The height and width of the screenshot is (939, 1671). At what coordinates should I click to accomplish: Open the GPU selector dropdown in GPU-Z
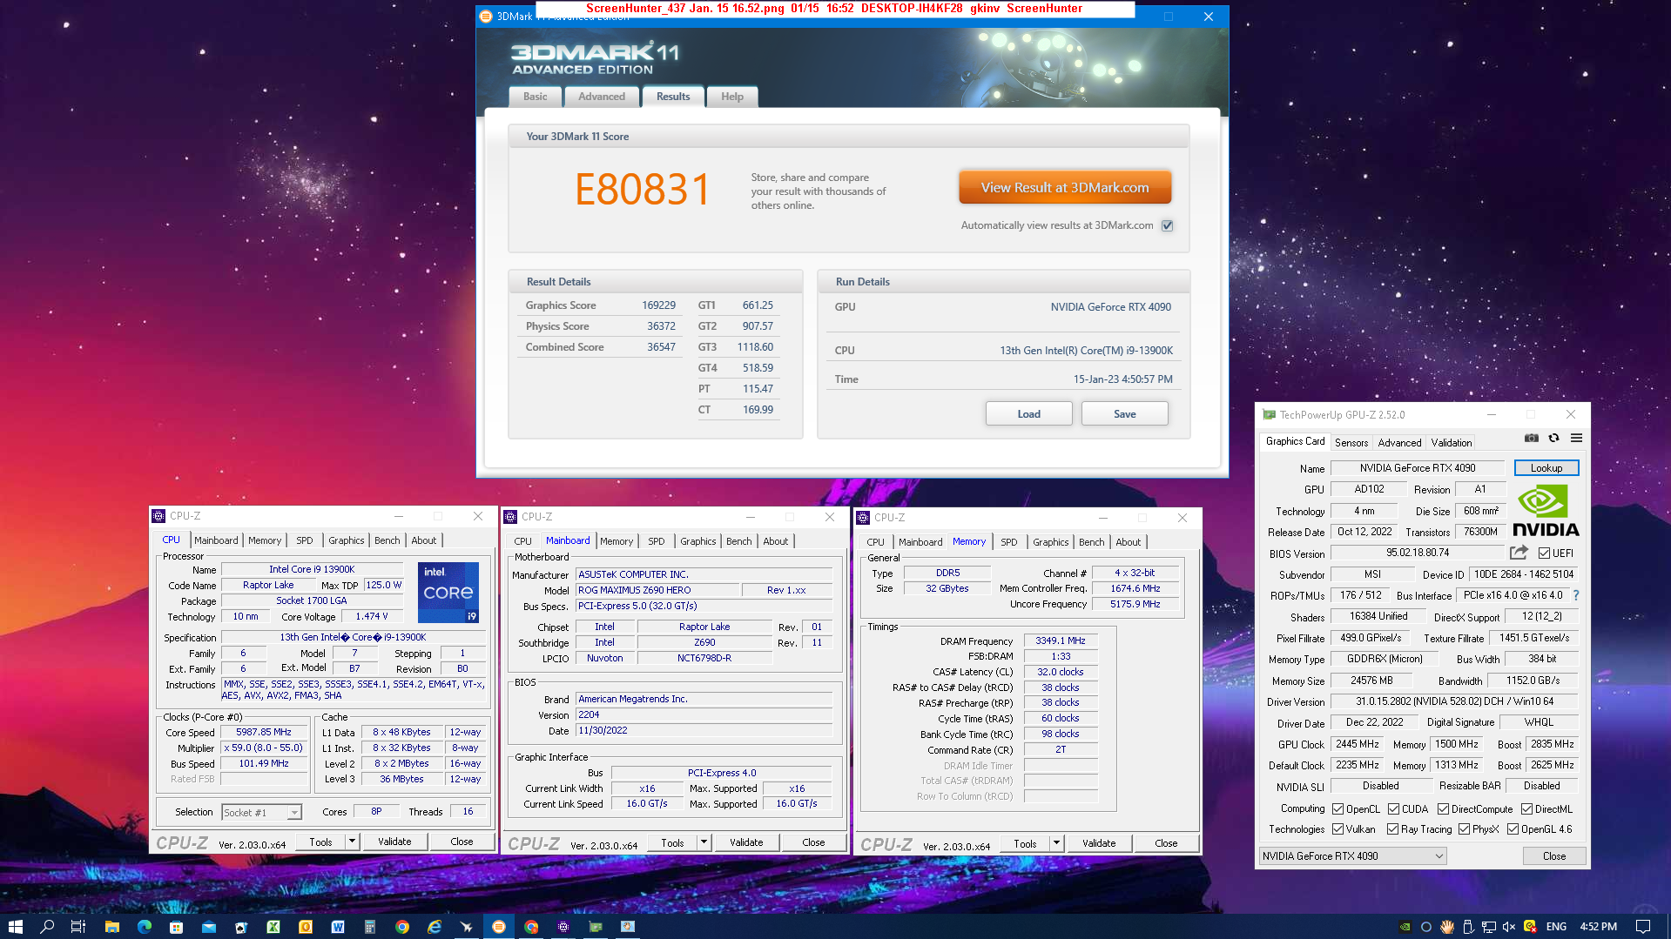point(1352,856)
